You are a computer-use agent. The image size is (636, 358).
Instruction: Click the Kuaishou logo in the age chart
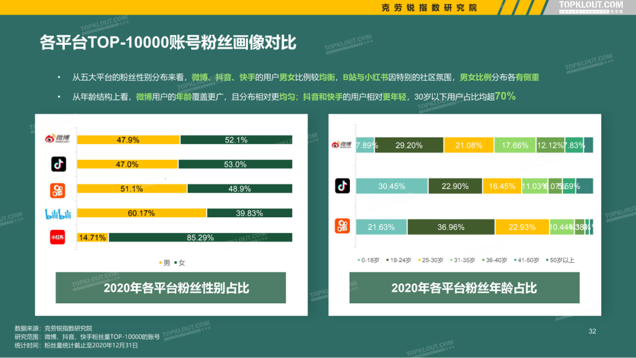pos(342,226)
